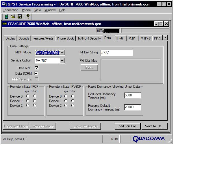Switch to the M.IP tab

point(132,38)
